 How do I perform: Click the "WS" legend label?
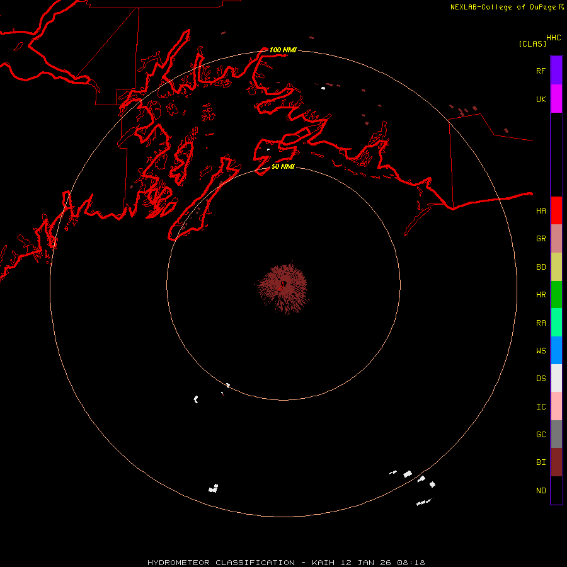click(541, 350)
